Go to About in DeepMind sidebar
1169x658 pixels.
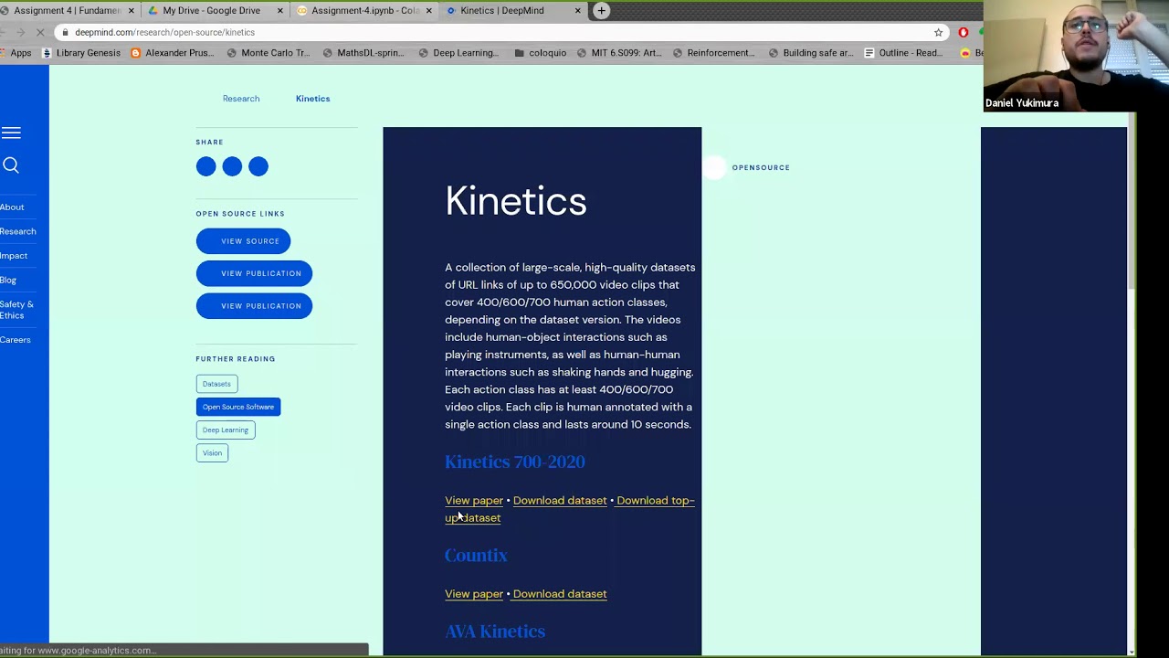point(12,207)
